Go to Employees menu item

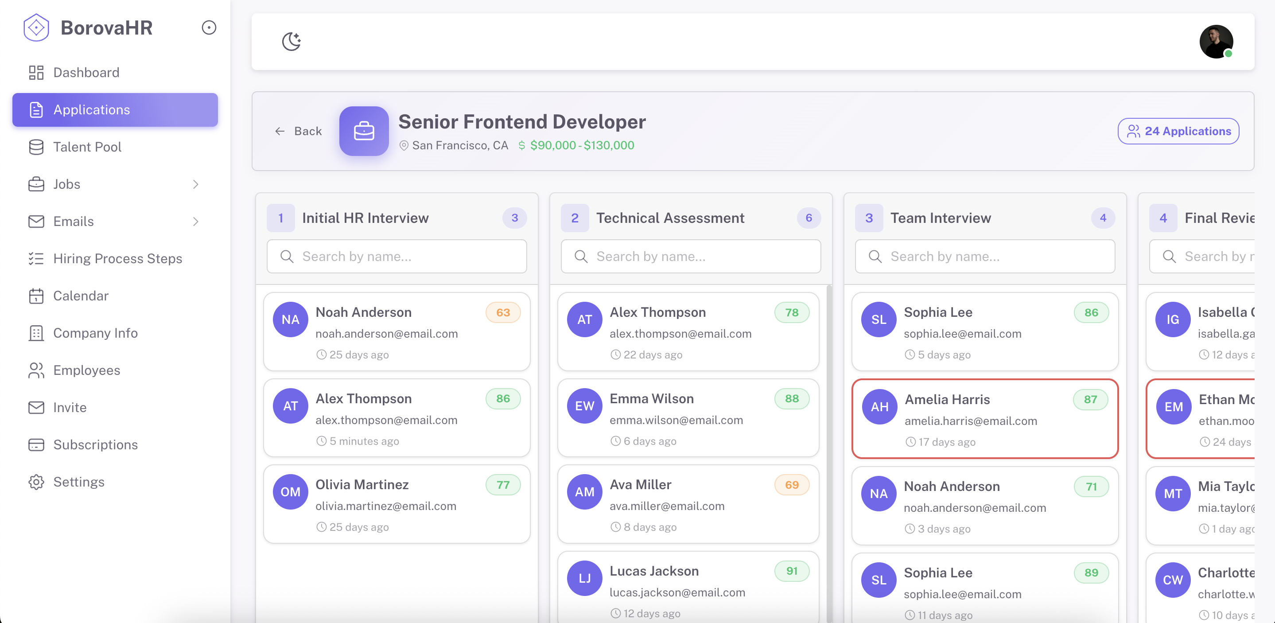[x=87, y=370]
